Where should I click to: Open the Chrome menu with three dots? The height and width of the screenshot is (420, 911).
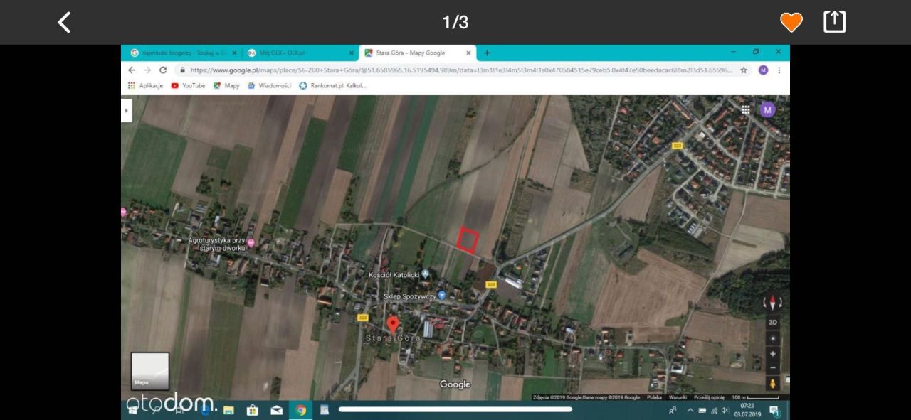tap(779, 70)
